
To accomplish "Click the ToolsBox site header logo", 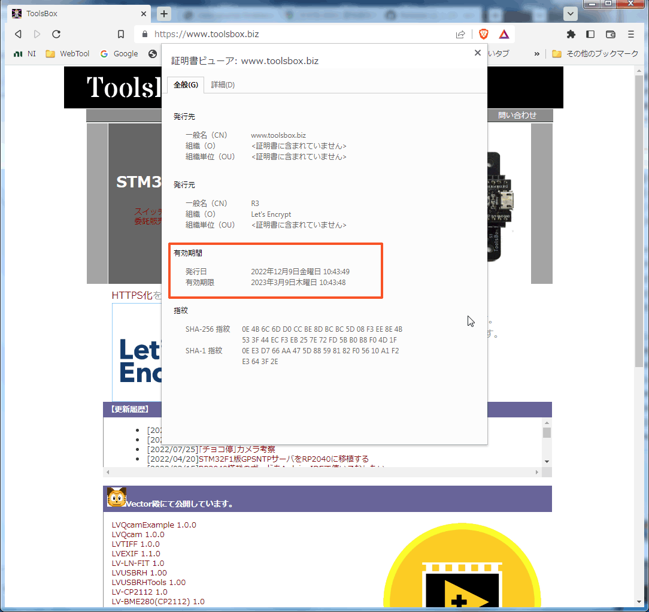I will point(123,87).
